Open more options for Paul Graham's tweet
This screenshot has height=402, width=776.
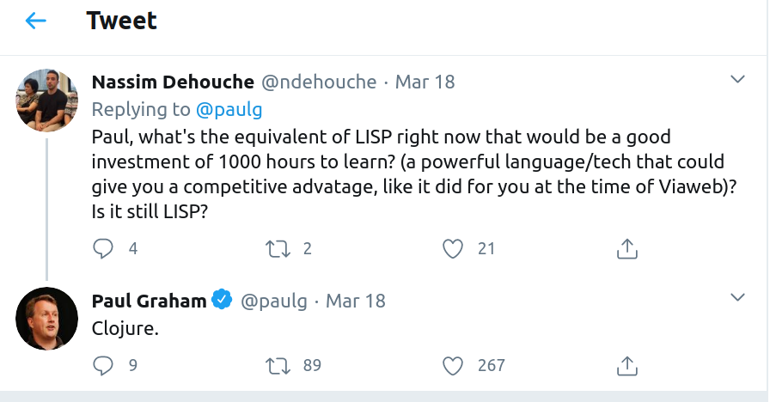point(736,298)
